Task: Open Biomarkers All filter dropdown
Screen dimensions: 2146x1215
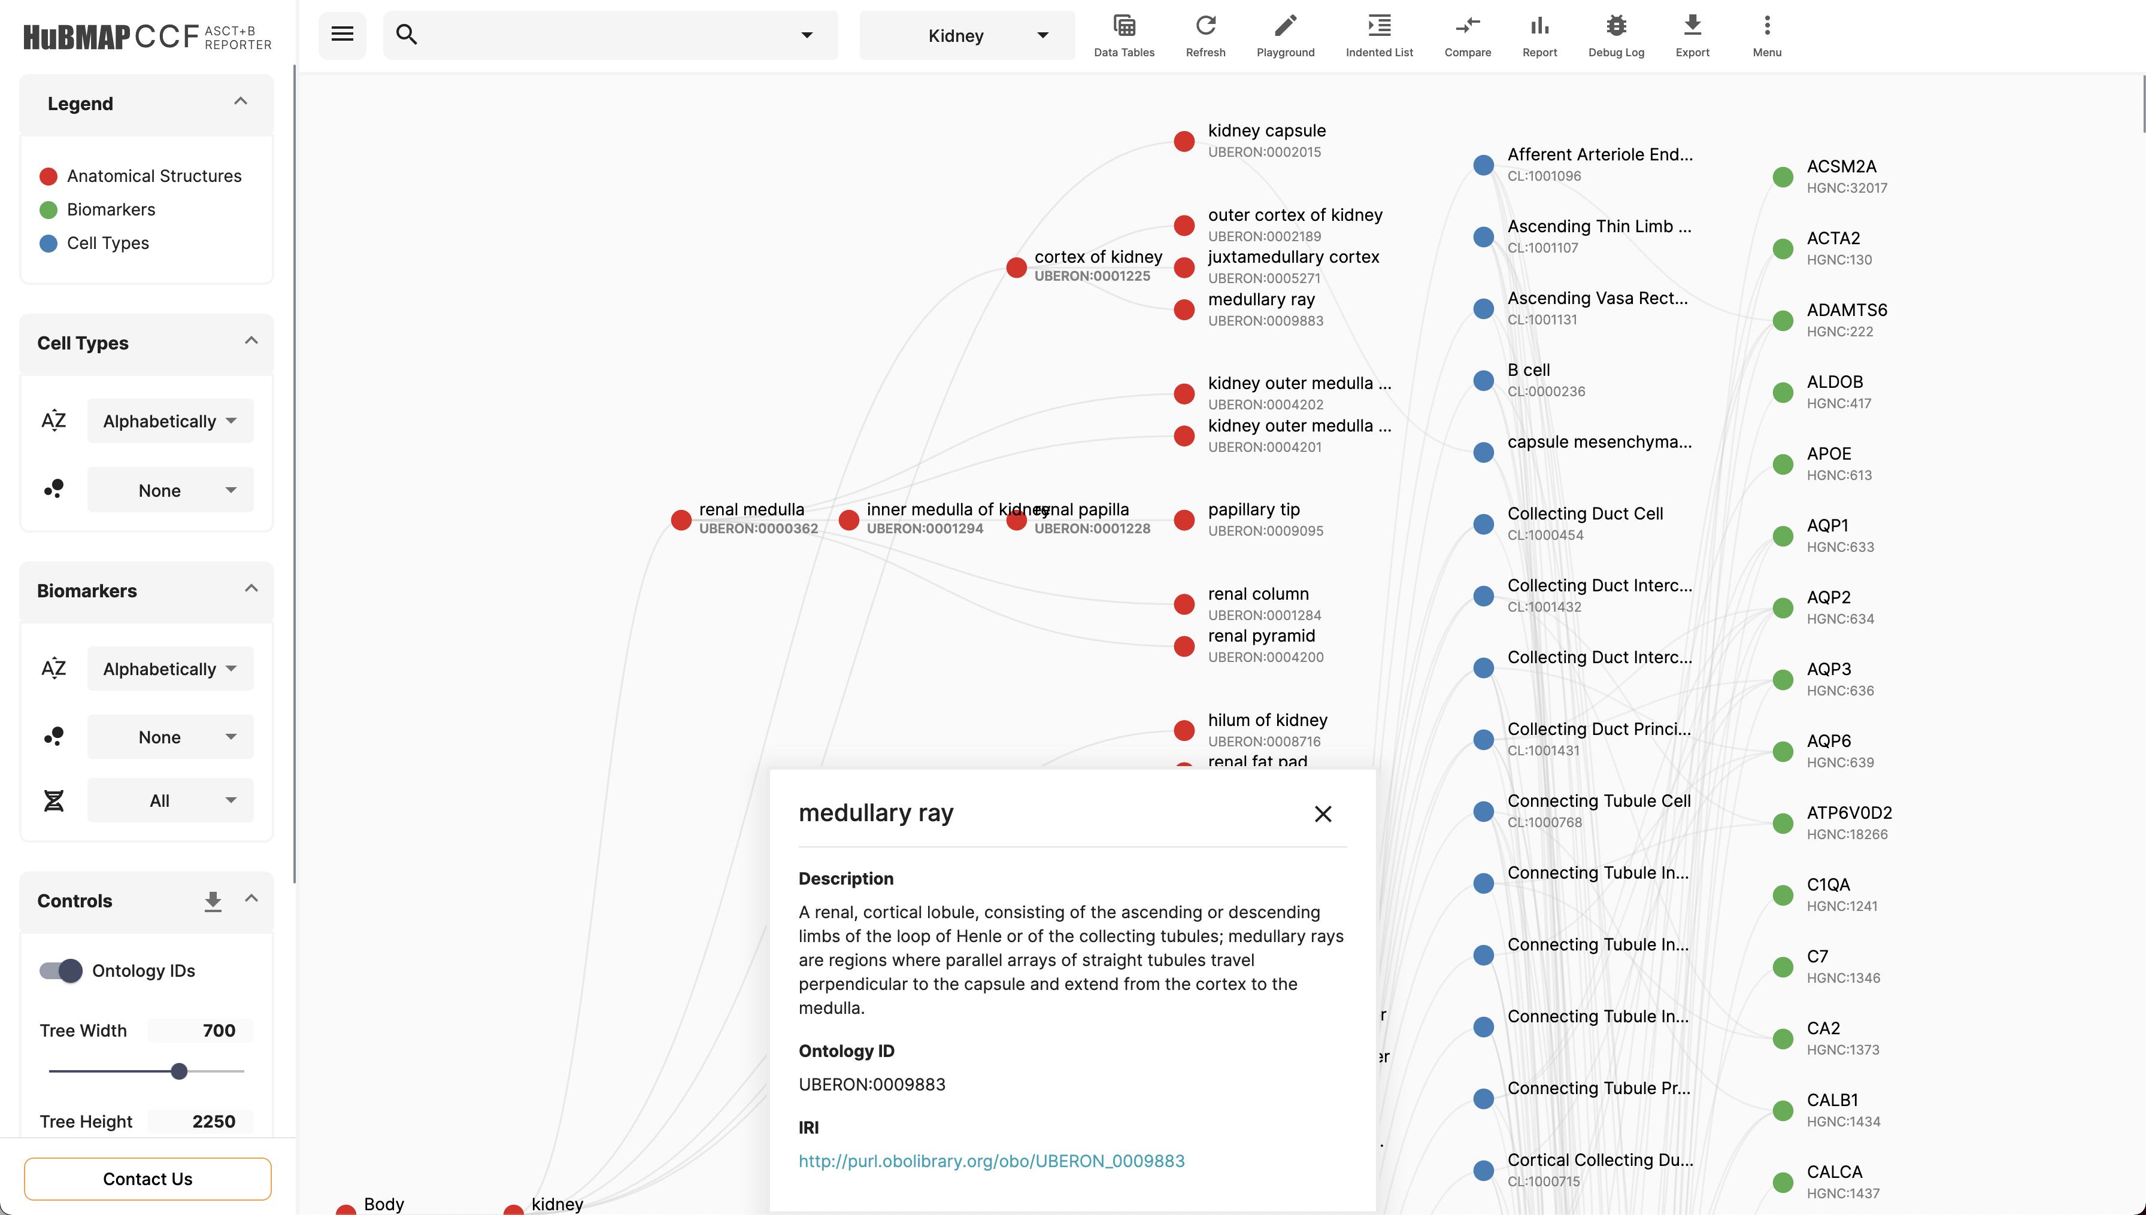Action: (x=170, y=800)
